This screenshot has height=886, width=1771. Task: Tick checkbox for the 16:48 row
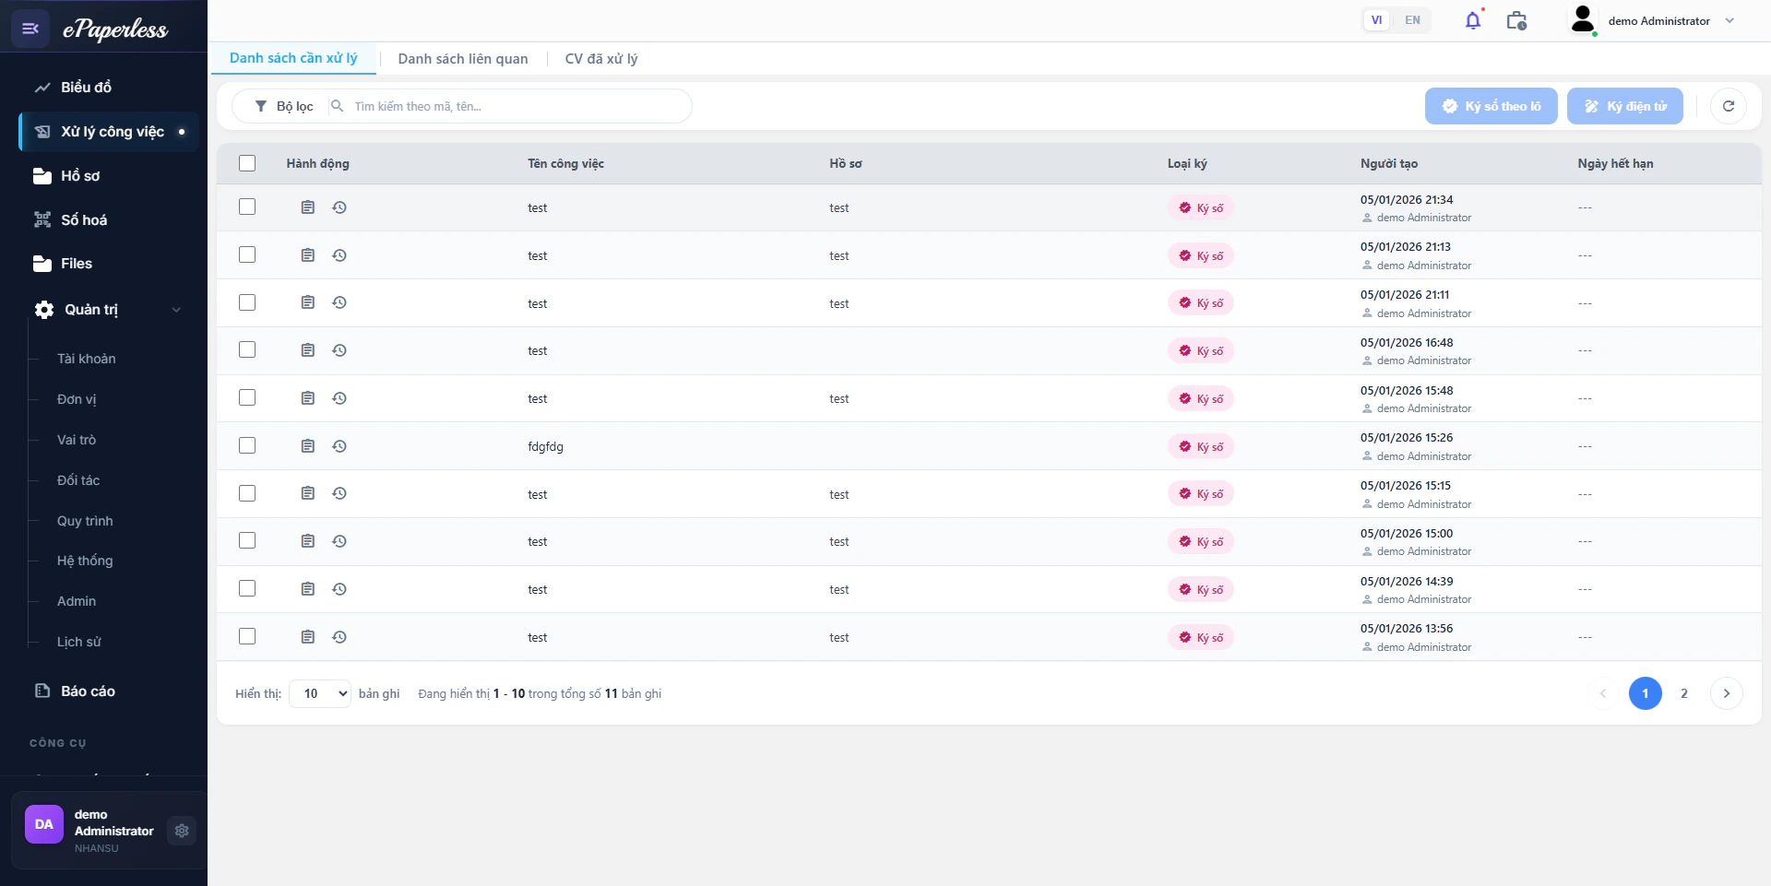pyautogui.click(x=247, y=349)
